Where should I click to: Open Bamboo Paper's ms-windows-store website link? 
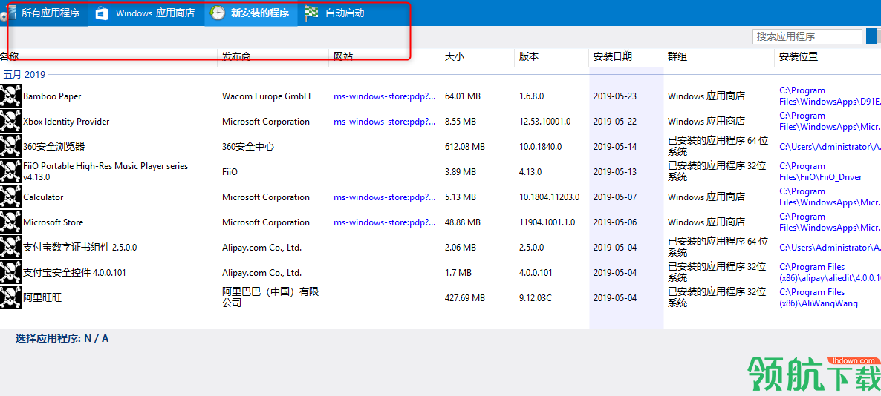[x=384, y=96]
